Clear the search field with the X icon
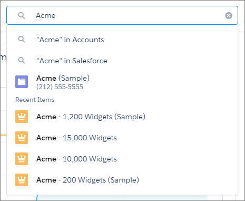Viewport: 245px width, 201px height. click(229, 15)
